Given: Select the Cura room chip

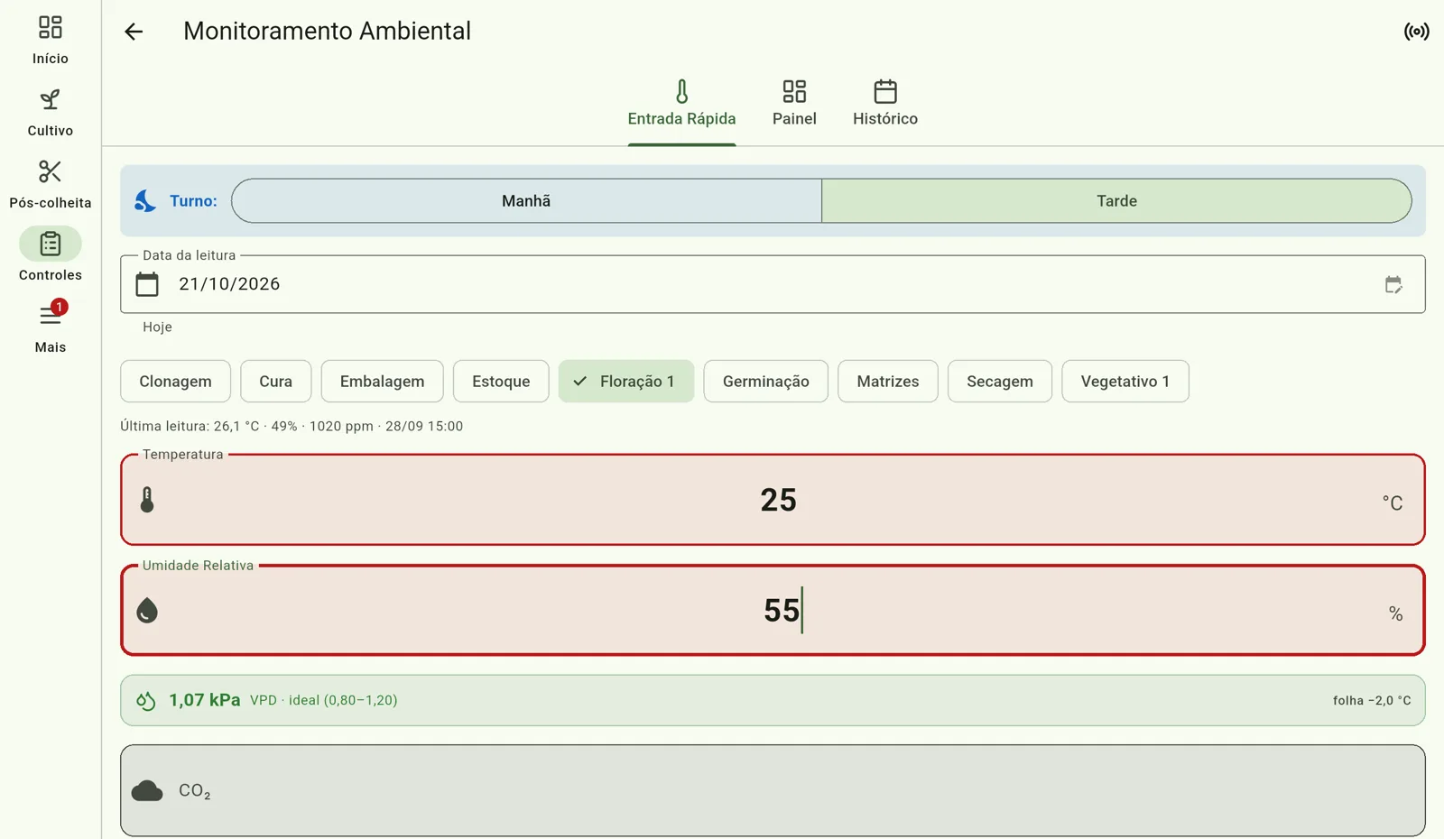Looking at the screenshot, I should click(x=275, y=381).
